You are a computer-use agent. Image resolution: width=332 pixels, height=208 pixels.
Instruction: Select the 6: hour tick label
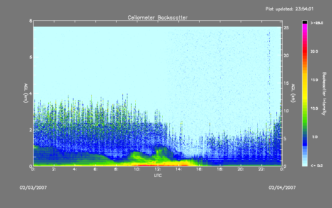coord(95,169)
